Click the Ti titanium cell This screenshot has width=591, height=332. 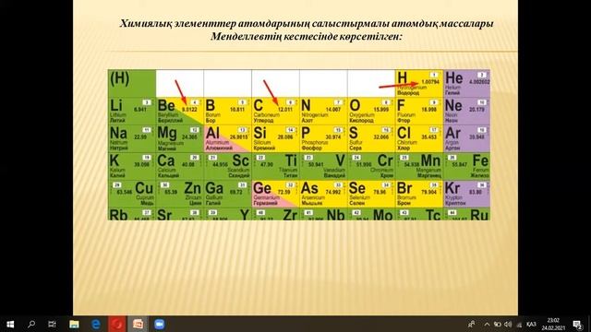pos(275,166)
